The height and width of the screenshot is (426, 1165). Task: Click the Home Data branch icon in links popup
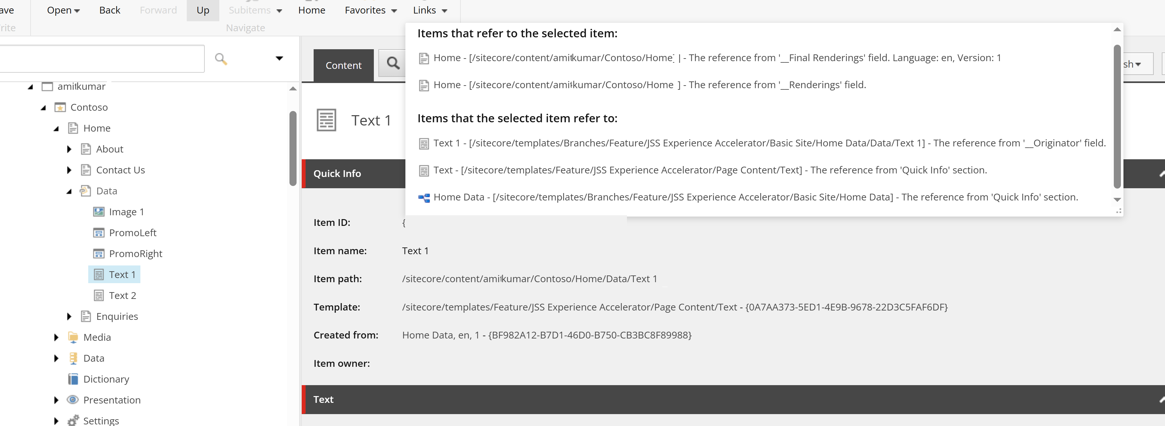tap(424, 198)
